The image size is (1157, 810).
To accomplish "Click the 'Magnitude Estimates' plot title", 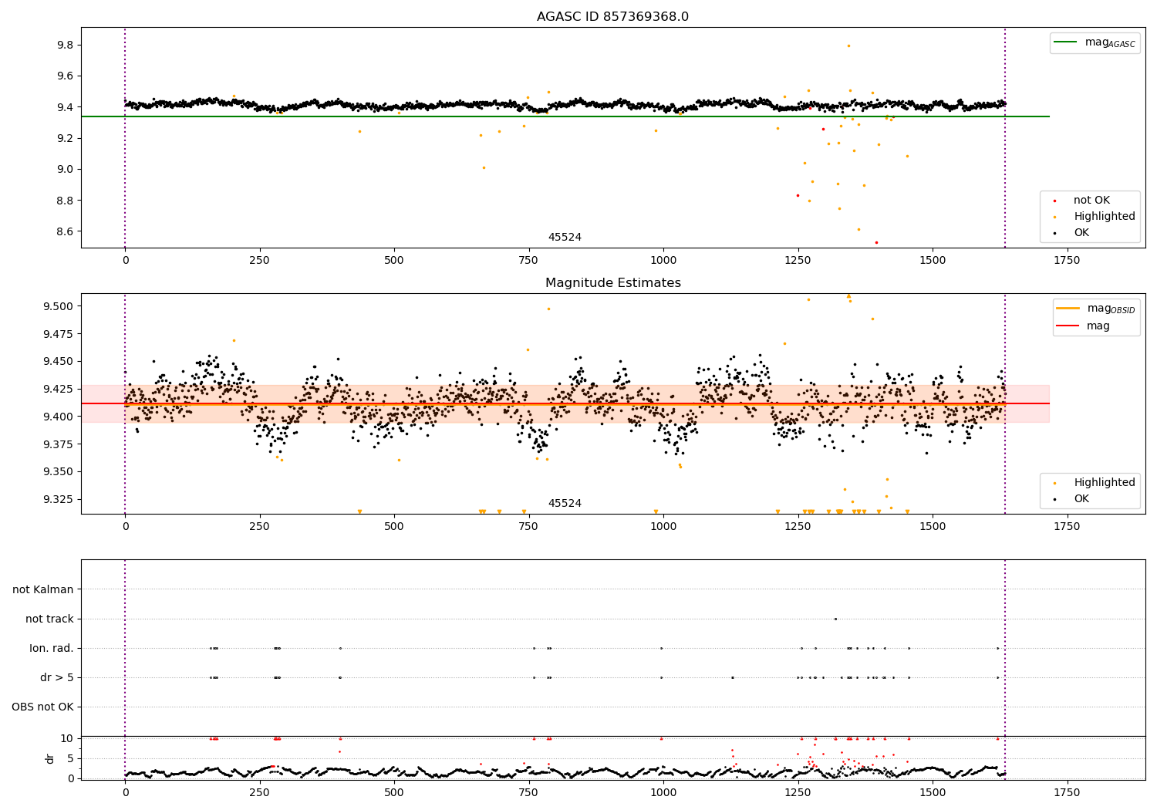I will click(x=612, y=283).
